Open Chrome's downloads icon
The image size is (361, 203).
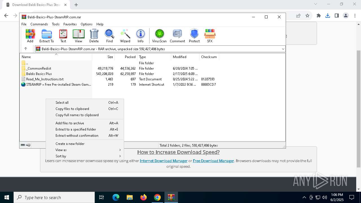pyautogui.click(x=327, y=16)
